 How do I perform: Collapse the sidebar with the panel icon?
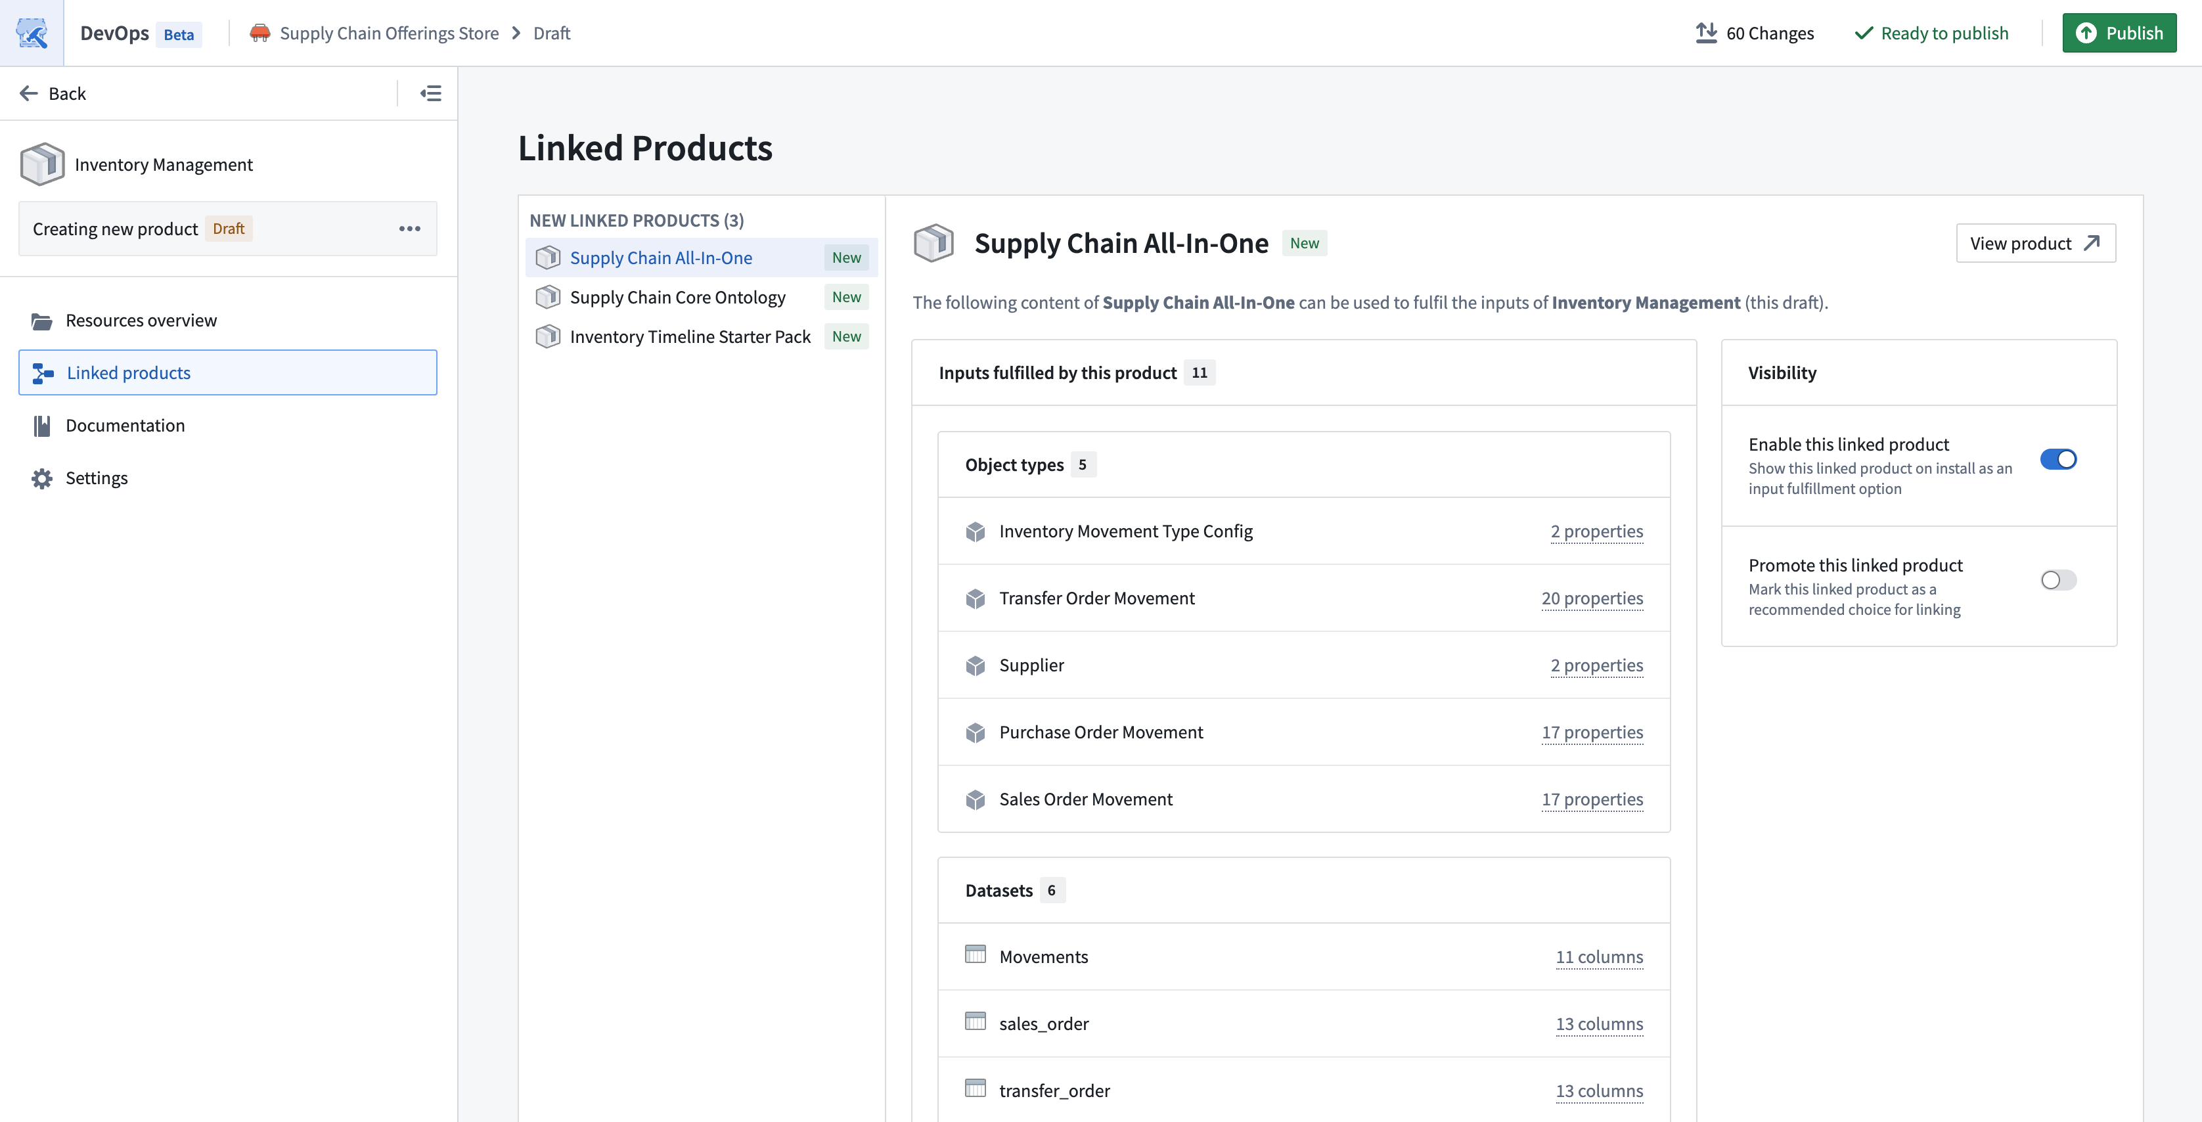click(430, 93)
